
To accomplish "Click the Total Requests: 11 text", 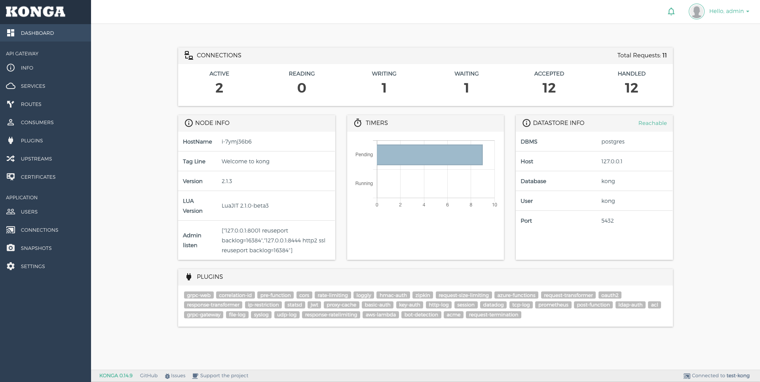I will [642, 55].
